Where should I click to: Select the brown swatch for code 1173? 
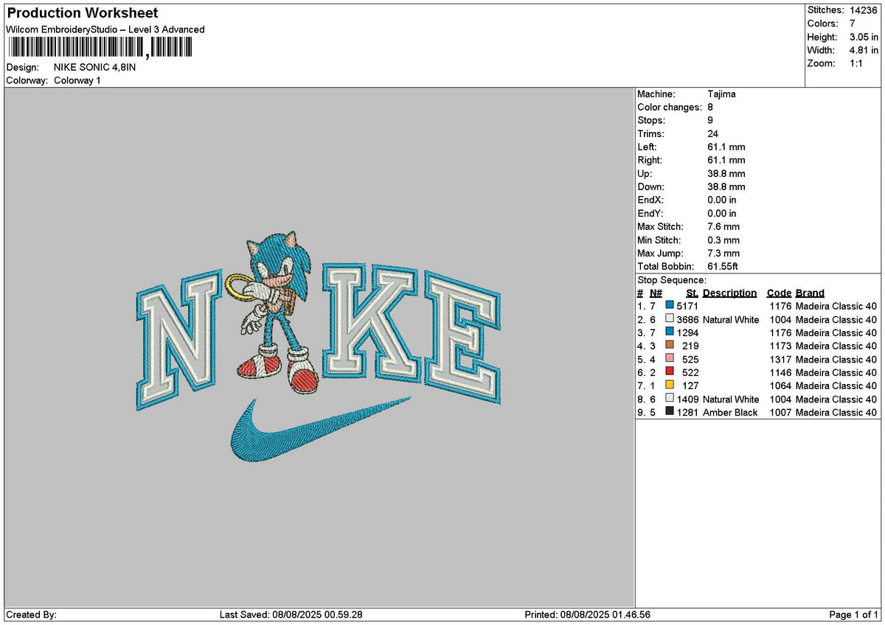tap(669, 345)
